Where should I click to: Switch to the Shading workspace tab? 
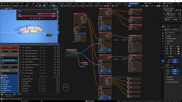tap(76, 4)
